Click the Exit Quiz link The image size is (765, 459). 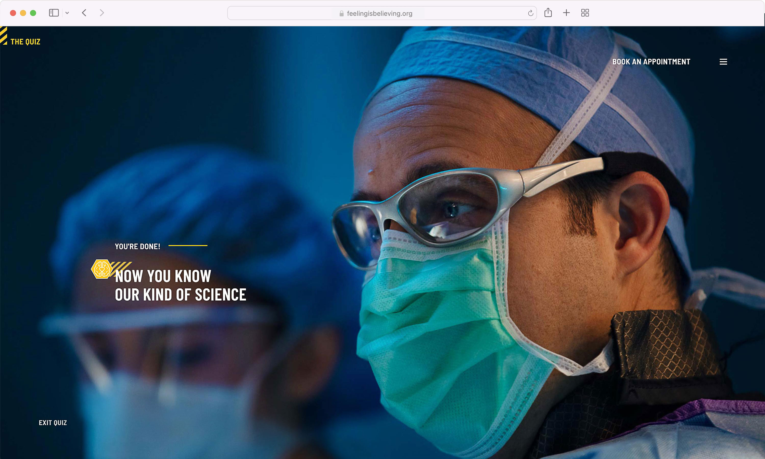point(53,423)
